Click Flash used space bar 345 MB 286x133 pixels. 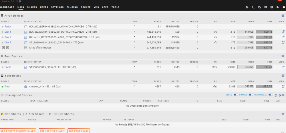click(245, 86)
